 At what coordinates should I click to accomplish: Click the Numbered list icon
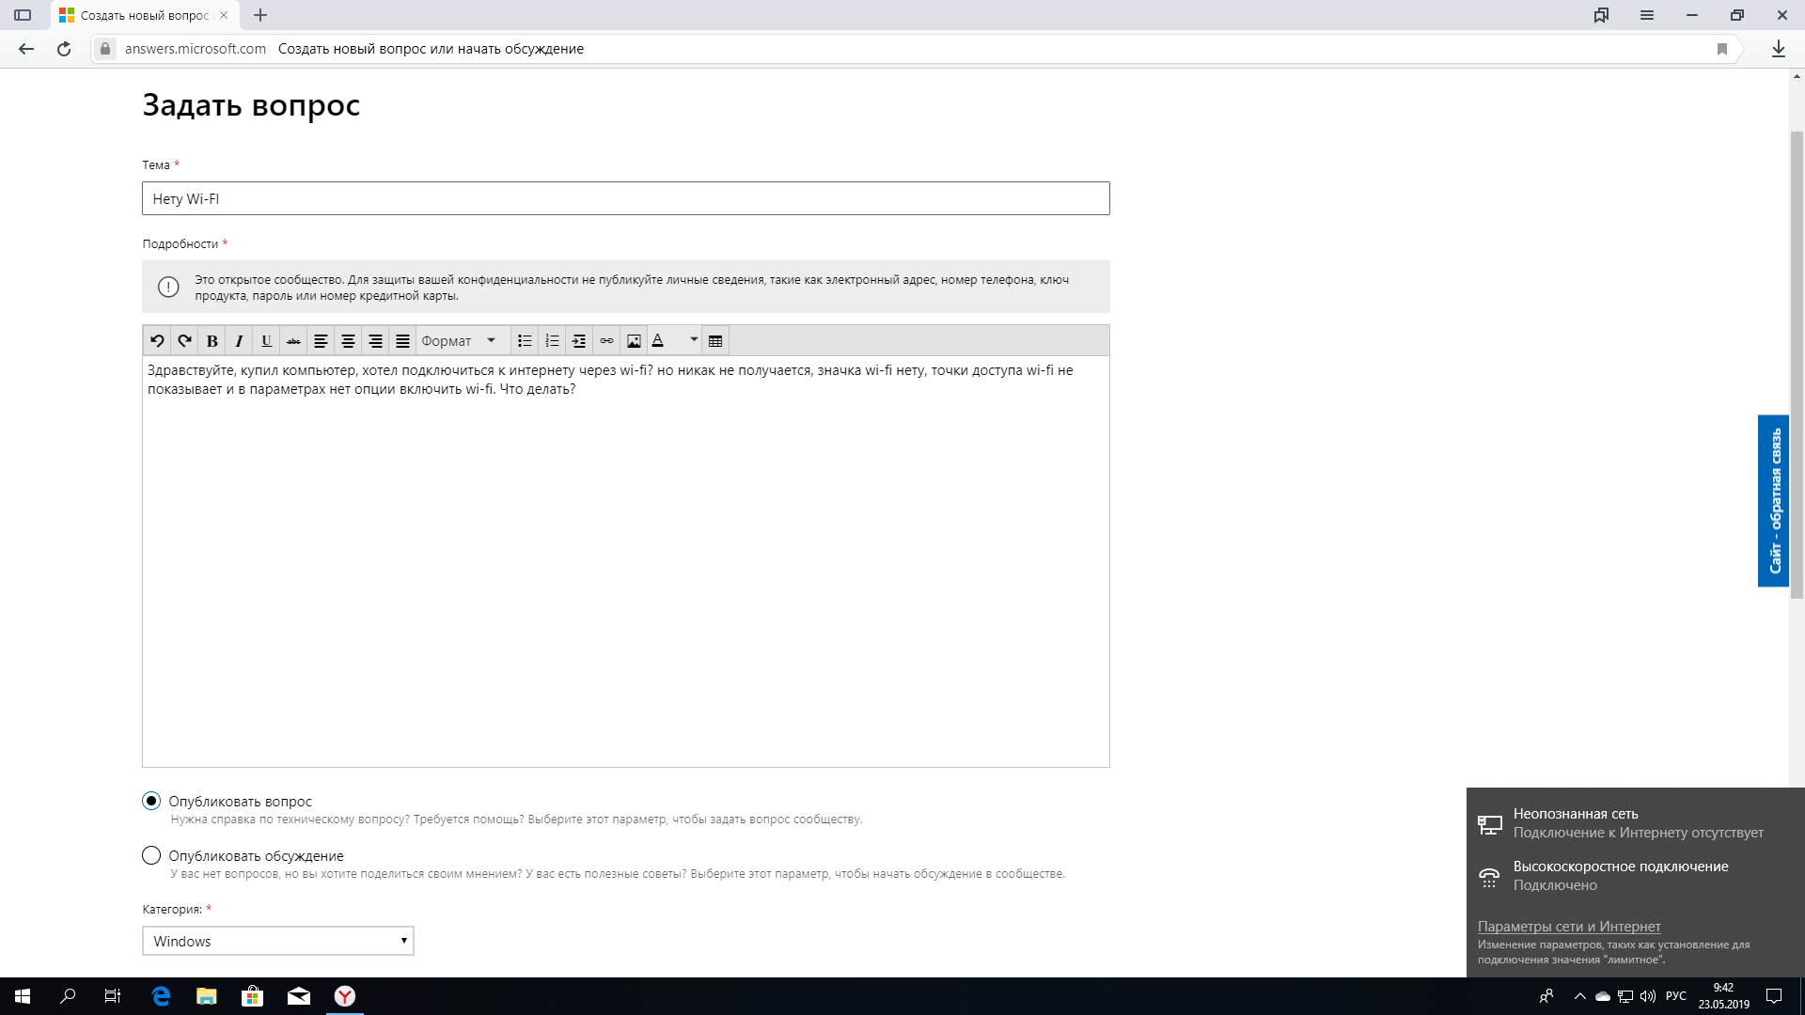pyautogui.click(x=552, y=341)
